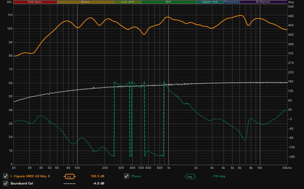Image resolution: width=304 pixels, height=189 pixels.
Task: Click the -135 degree axis label
Action: coord(291,147)
